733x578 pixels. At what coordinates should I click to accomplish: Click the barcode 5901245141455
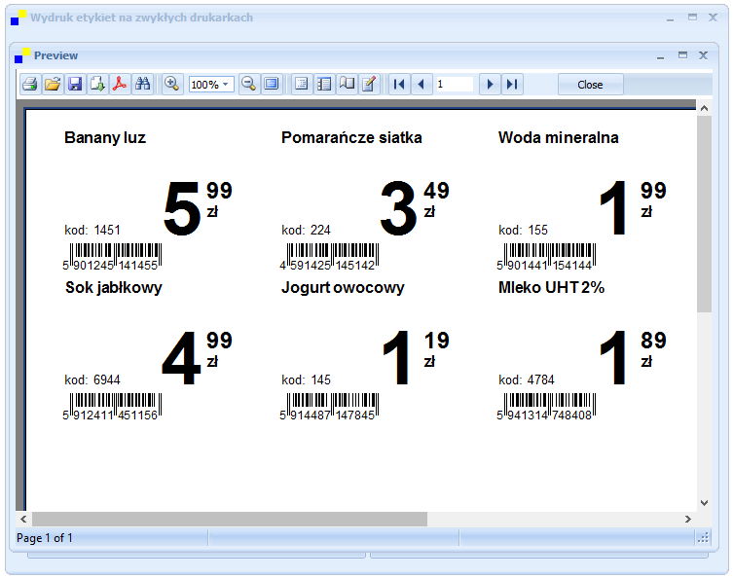point(112,257)
